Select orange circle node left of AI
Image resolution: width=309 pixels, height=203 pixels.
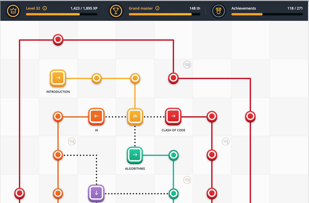pyautogui.click(x=58, y=117)
